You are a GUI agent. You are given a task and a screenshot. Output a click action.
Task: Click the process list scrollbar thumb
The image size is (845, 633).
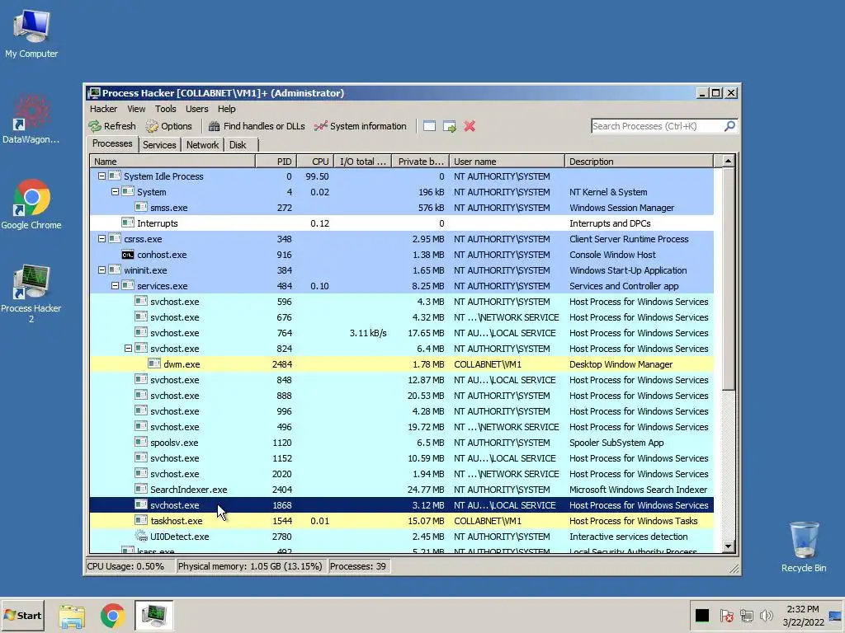[x=728, y=279]
